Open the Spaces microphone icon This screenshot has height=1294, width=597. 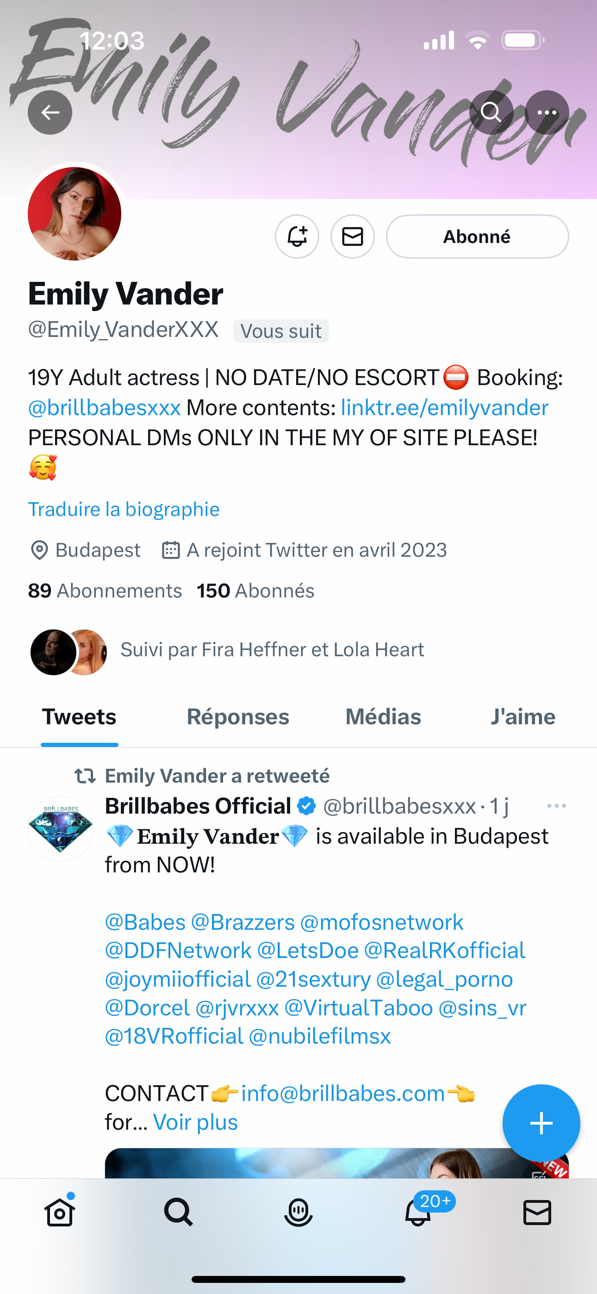tap(298, 1213)
